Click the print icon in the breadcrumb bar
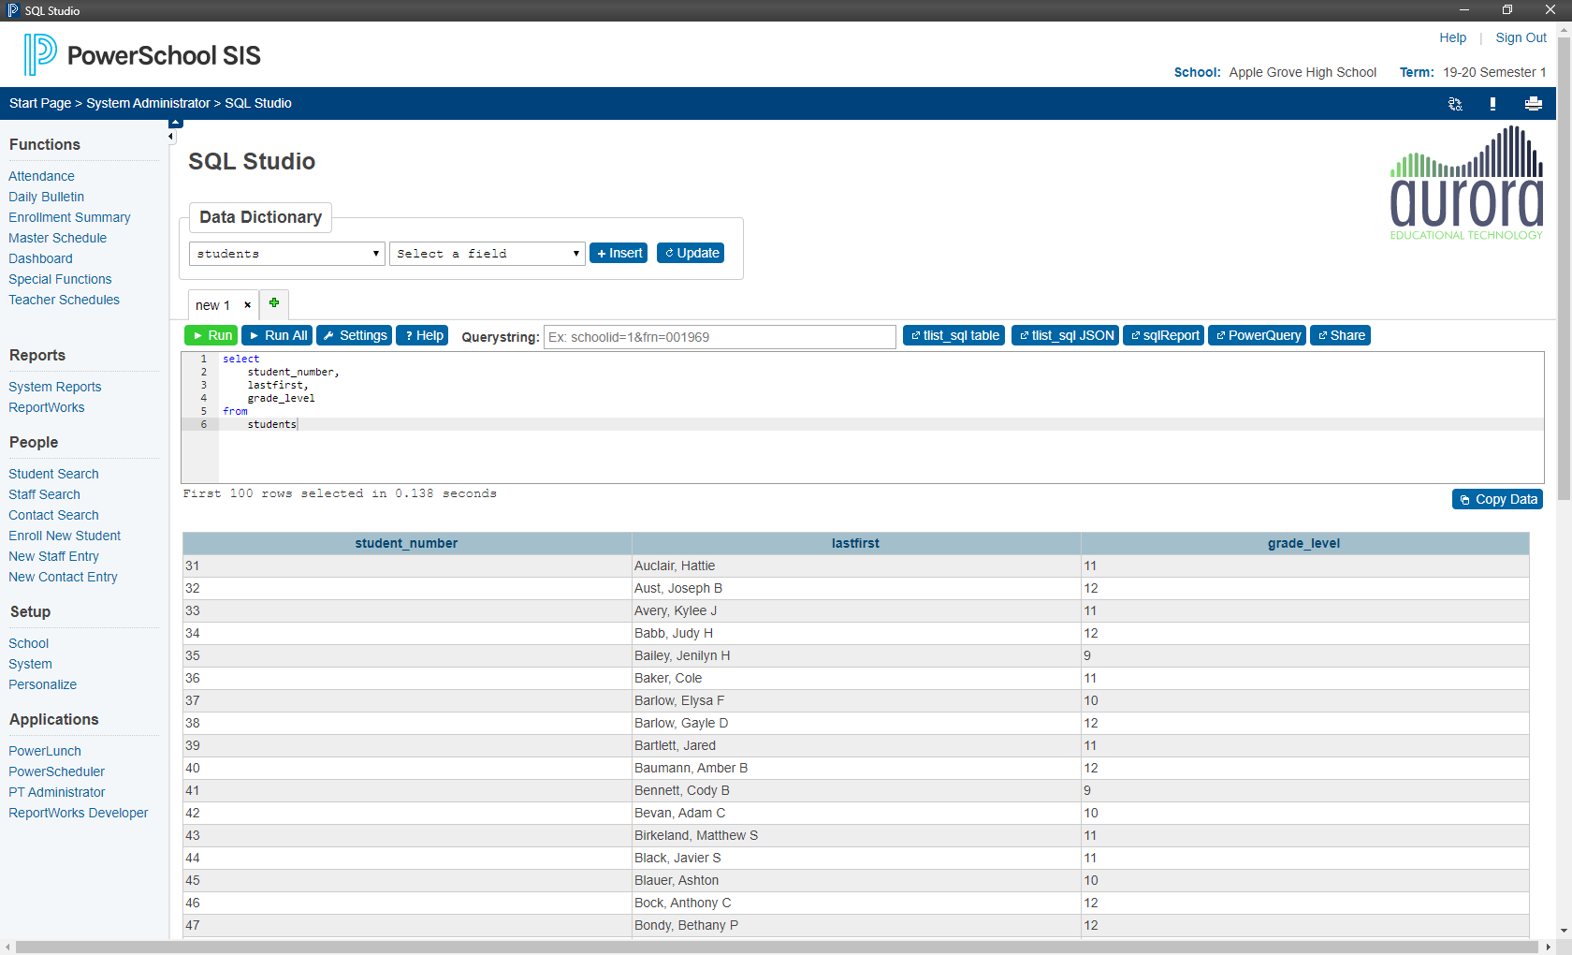 1533,103
